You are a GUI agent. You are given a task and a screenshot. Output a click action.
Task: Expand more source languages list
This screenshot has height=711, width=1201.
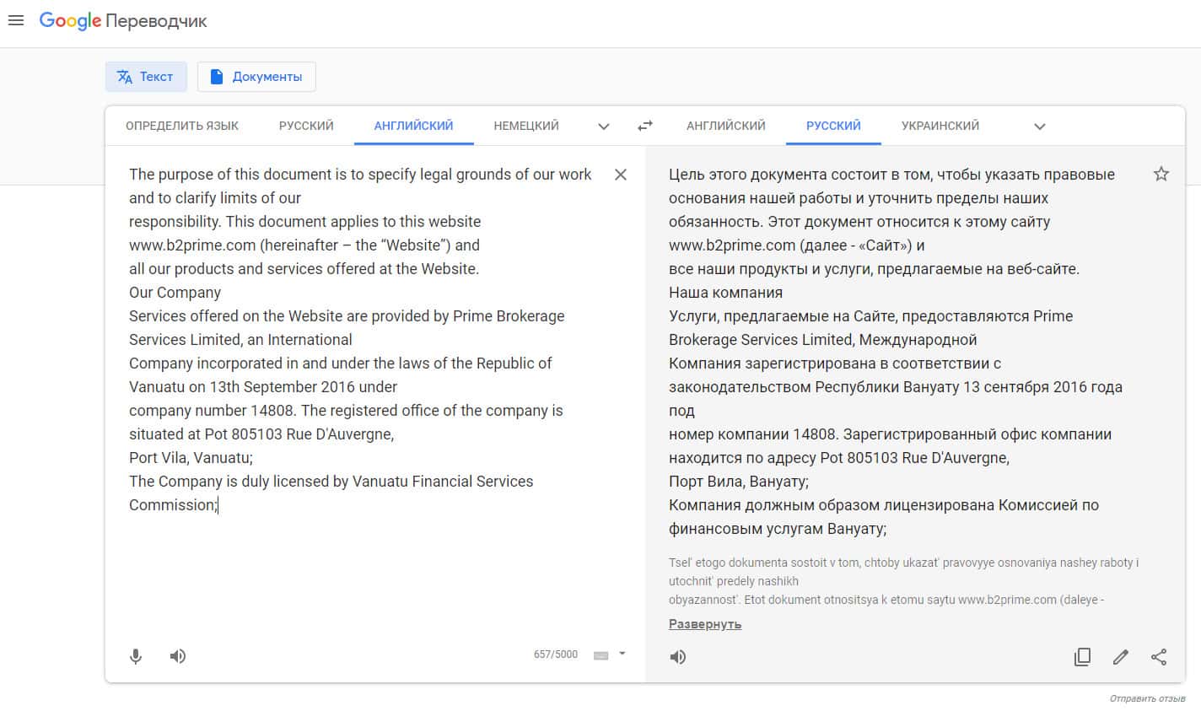[x=604, y=127]
